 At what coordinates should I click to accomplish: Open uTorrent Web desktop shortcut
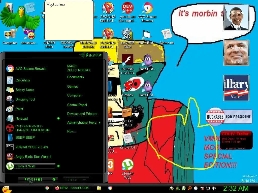(x=128, y=169)
